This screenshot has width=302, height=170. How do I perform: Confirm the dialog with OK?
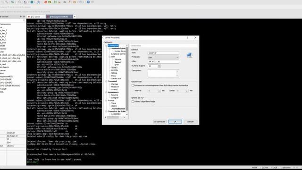pyautogui.click(x=175, y=122)
